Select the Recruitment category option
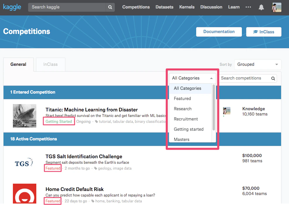The width and height of the screenshot is (289, 205). (190, 119)
